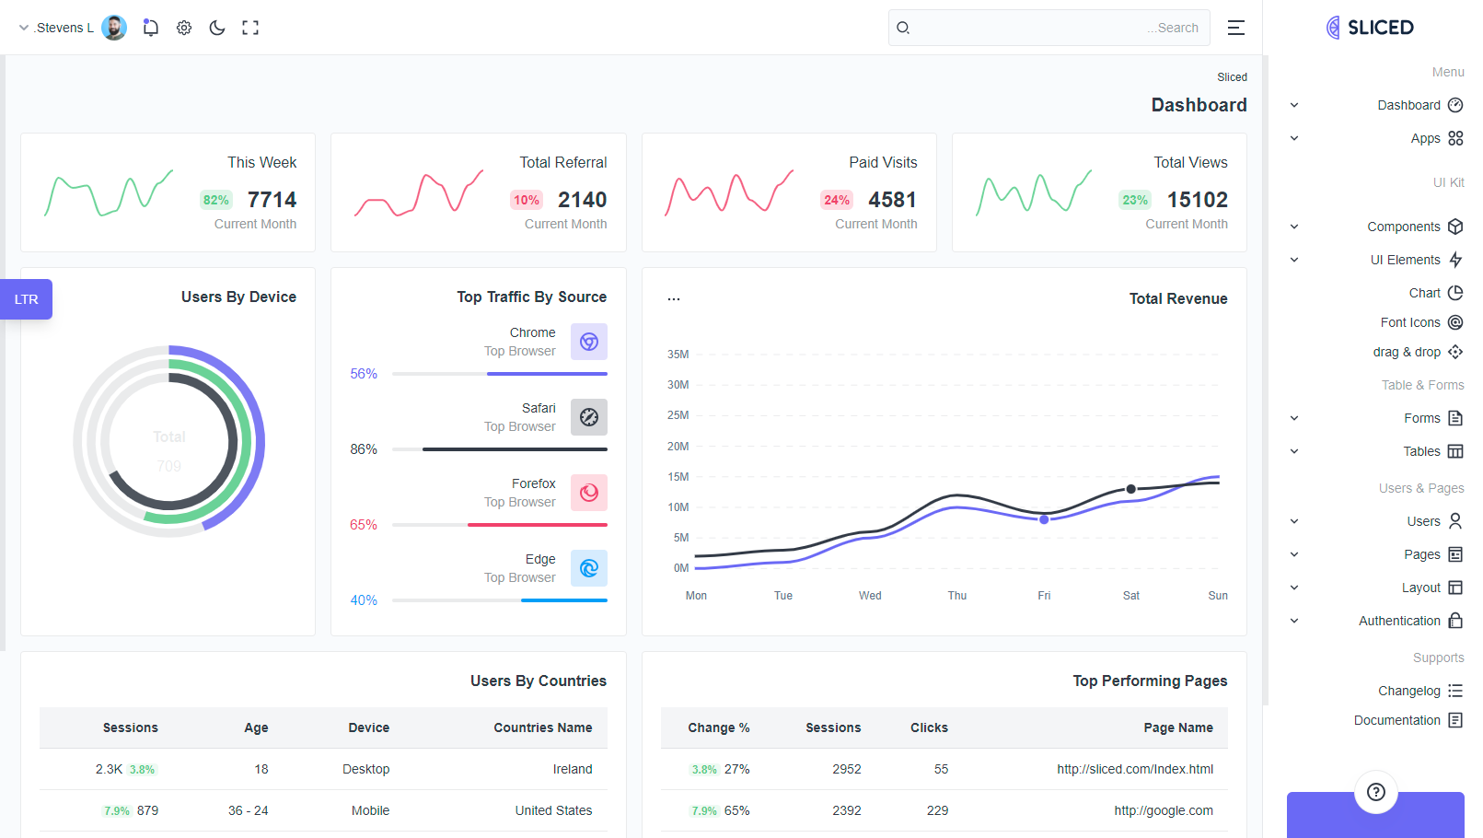Screen dimensions: 1483x838
Task: Click the Safari compass icon
Action: (589, 417)
